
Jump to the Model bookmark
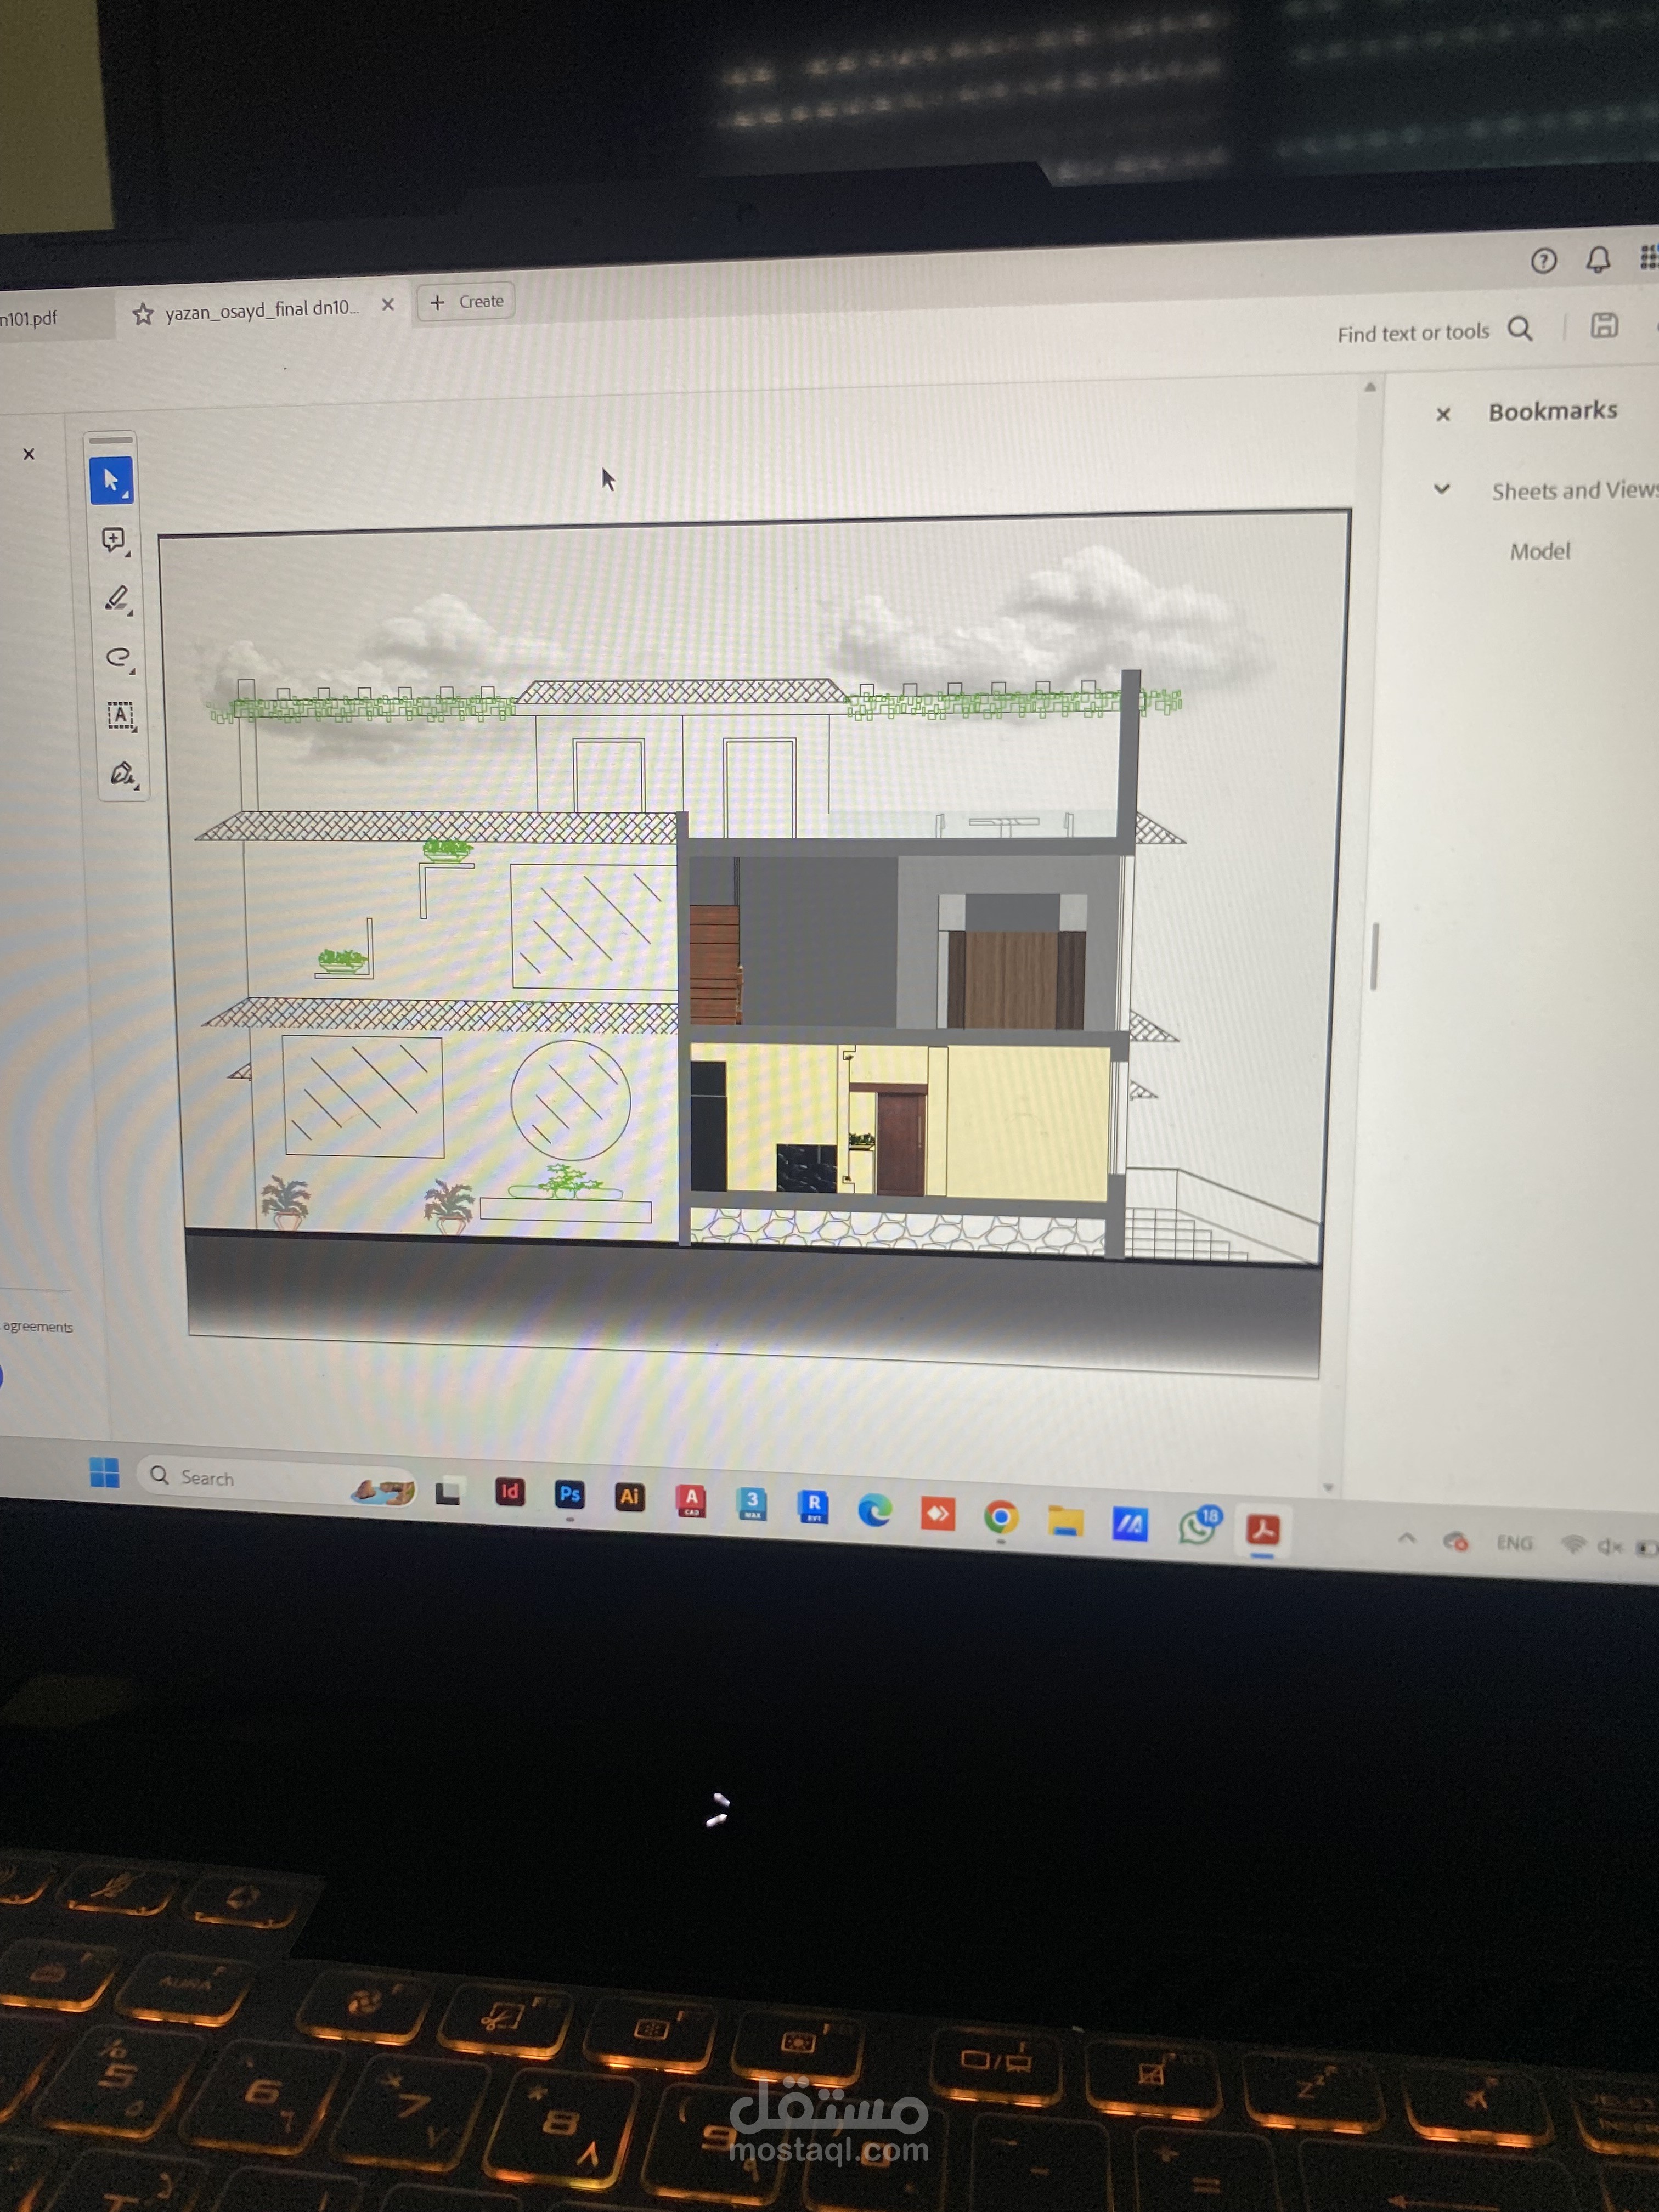1540,551
